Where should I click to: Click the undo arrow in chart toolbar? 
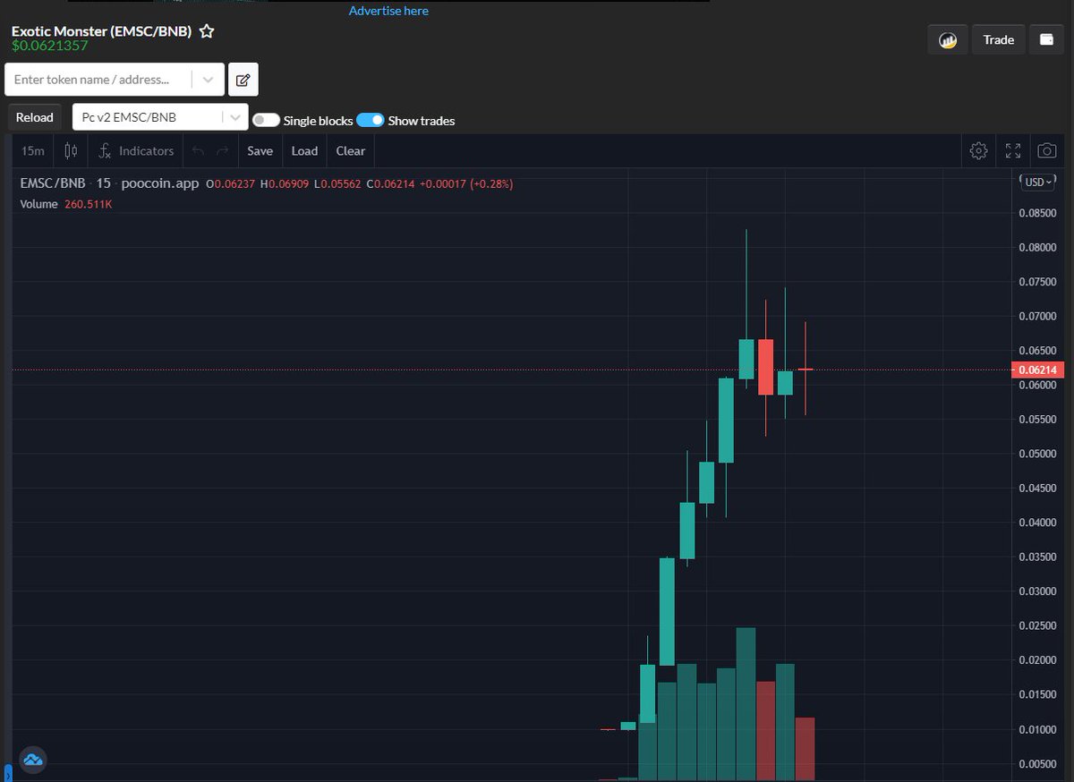pos(199,151)
